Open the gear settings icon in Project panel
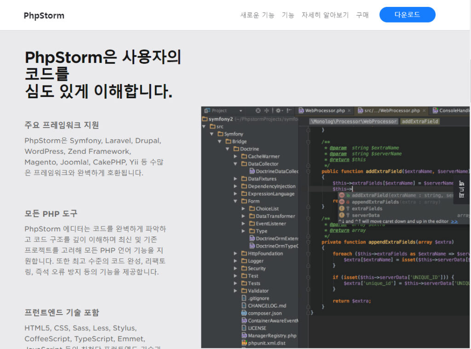The image size is (471, 349). tap(279, 111)
